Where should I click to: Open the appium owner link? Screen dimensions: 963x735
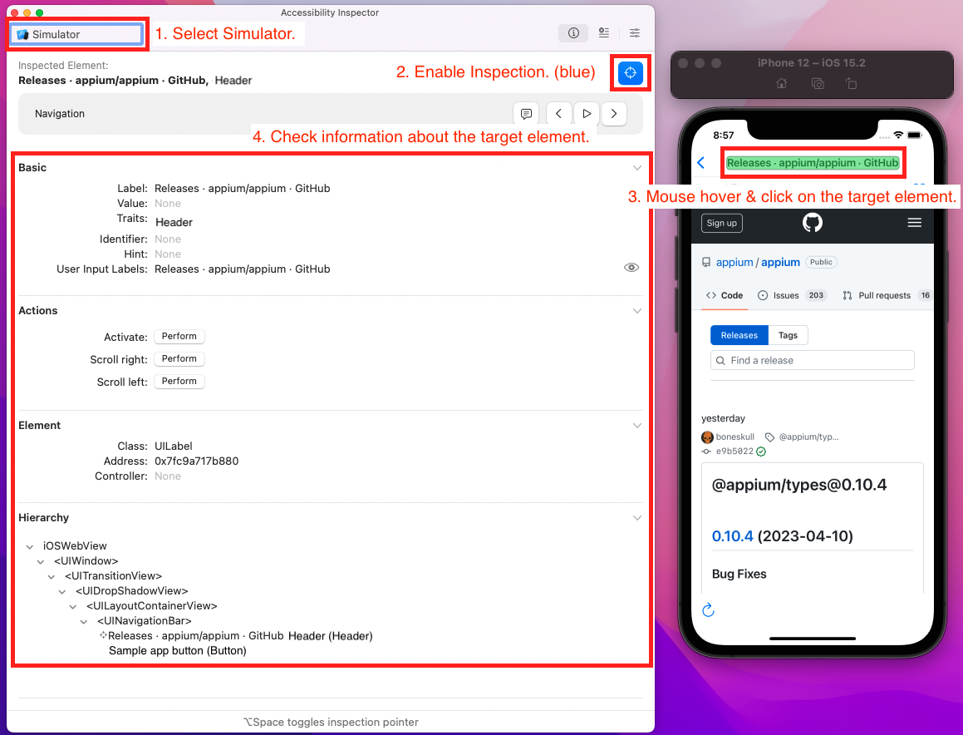[x=735, y=263]
